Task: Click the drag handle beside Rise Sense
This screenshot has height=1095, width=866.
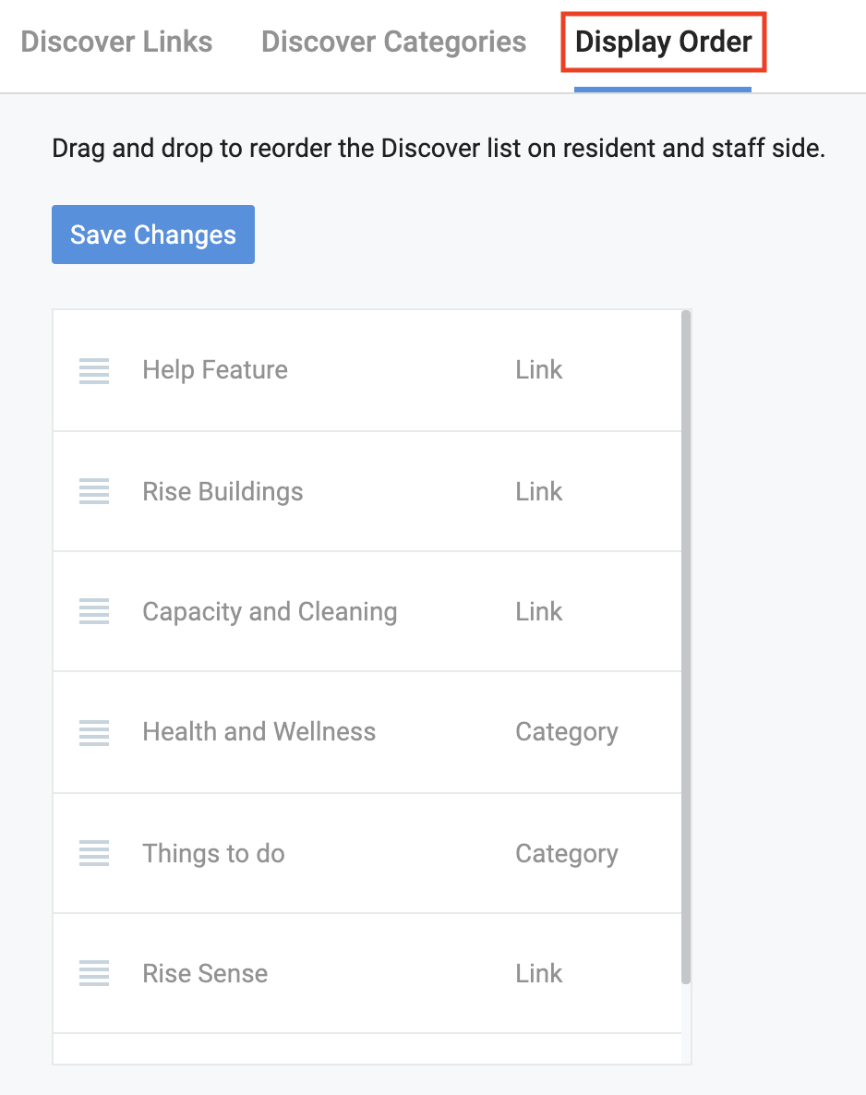Action: click(94, 973)
